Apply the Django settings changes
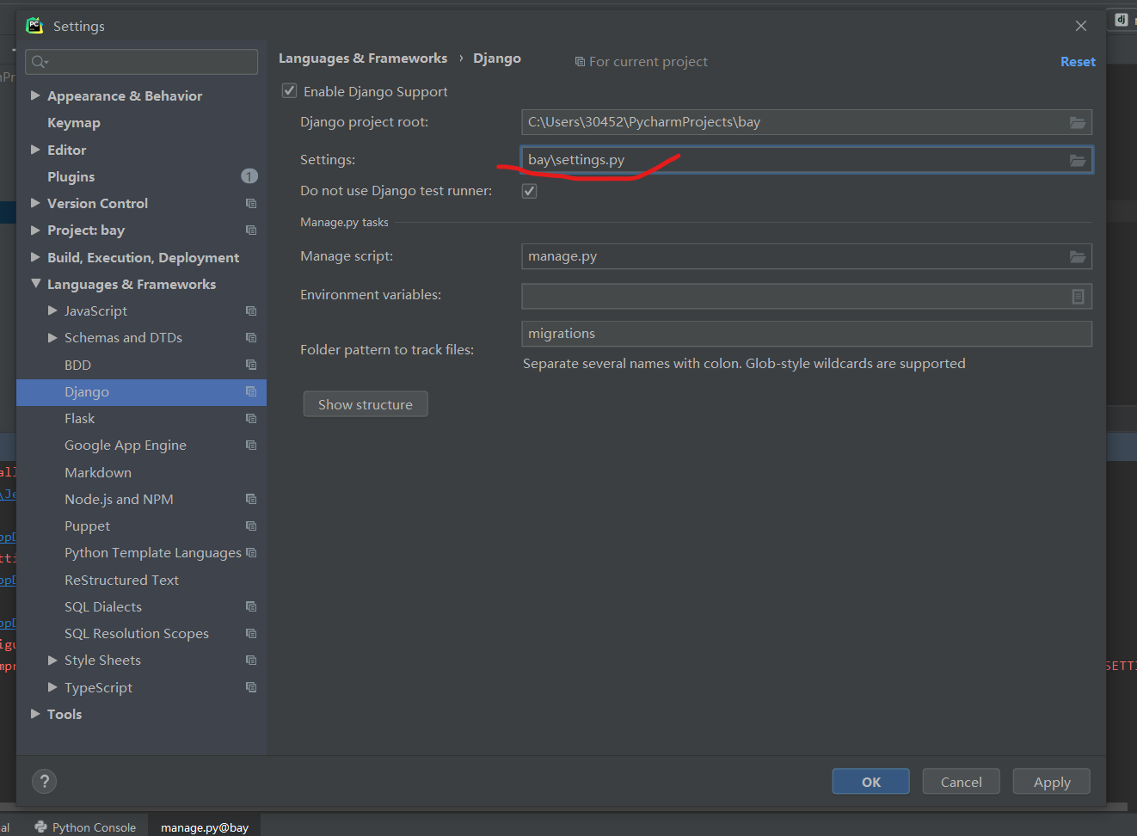 (x=1051, y=781)
